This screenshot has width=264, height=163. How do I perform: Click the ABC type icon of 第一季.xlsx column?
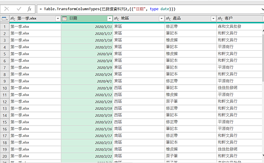click(13, 19)
